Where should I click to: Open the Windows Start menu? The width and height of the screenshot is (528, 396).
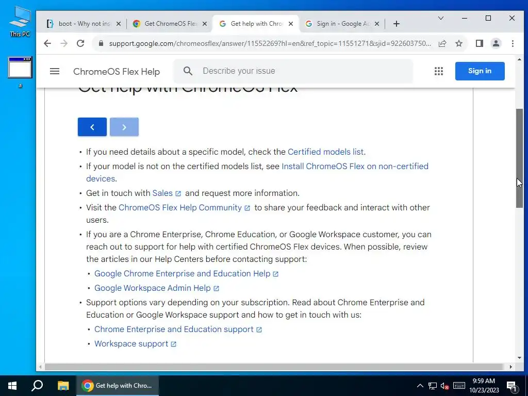tap(12, 386)
